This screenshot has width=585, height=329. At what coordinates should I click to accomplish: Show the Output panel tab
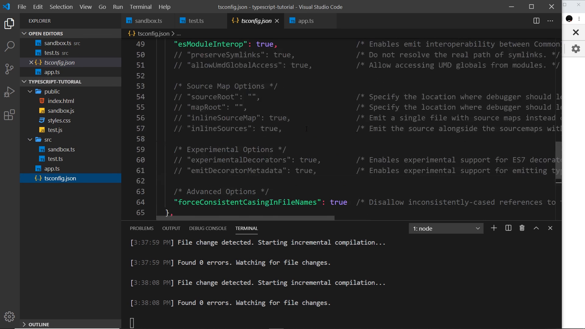(171, 228)
